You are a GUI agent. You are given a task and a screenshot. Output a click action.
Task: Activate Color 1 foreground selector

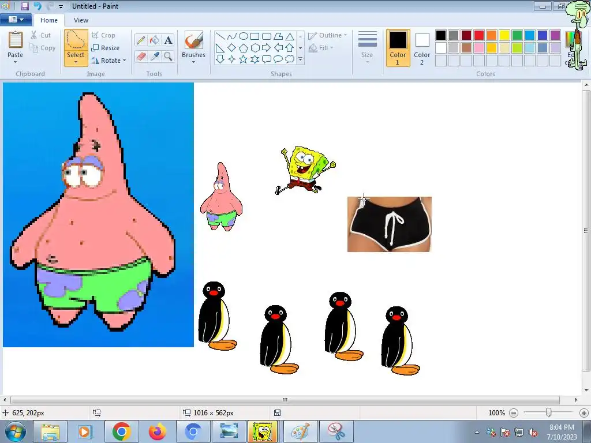click(398, 48)
